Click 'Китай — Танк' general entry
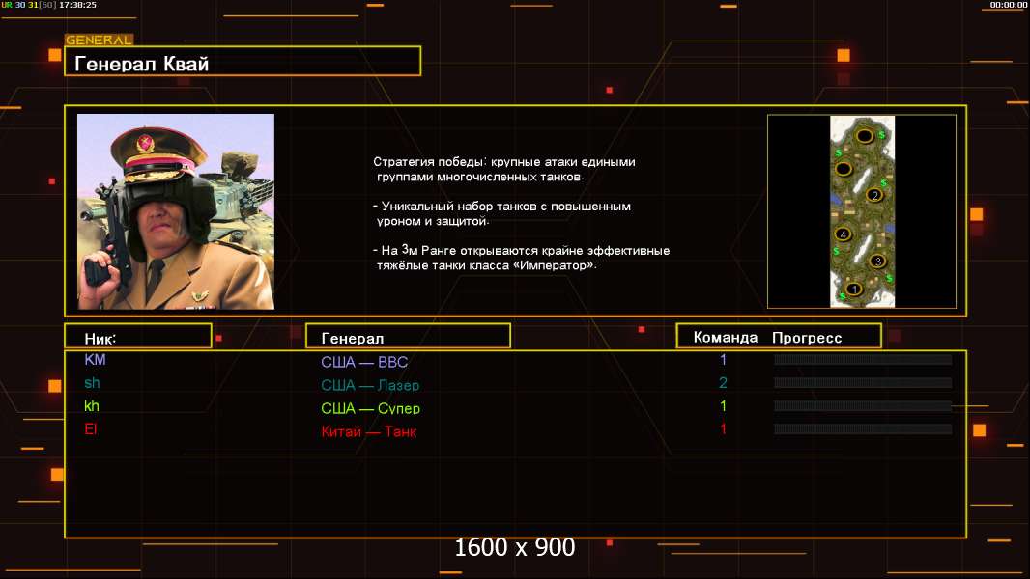Viewport: 1030px width, 579px height. click(368, 431)
